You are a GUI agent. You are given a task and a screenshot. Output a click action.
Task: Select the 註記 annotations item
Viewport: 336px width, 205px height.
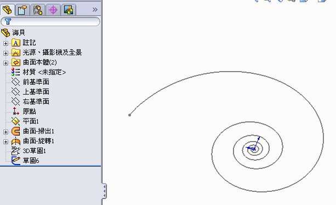[29, 43]
